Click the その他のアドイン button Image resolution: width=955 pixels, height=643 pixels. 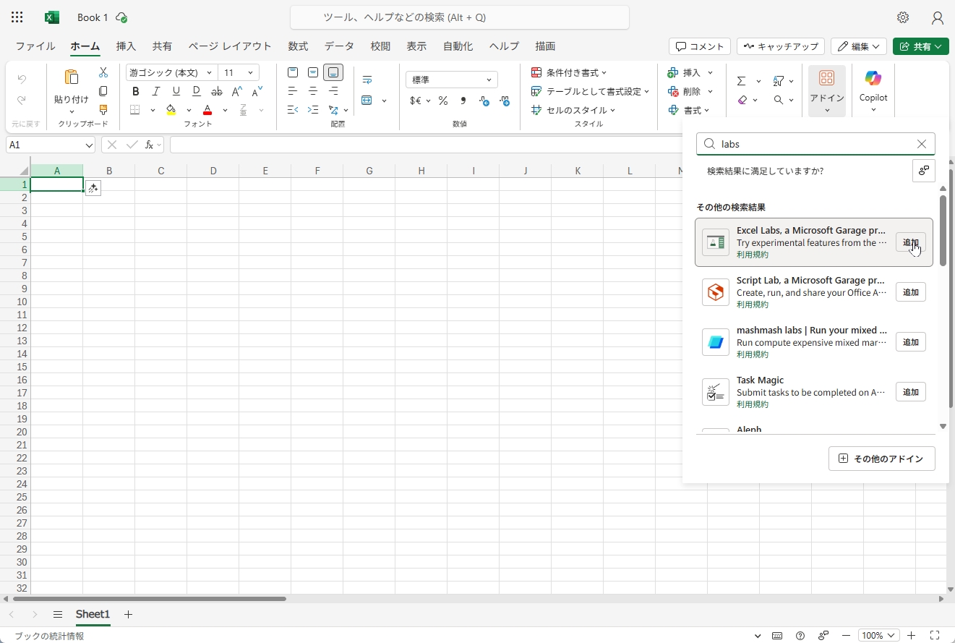[x=881, y=459]
